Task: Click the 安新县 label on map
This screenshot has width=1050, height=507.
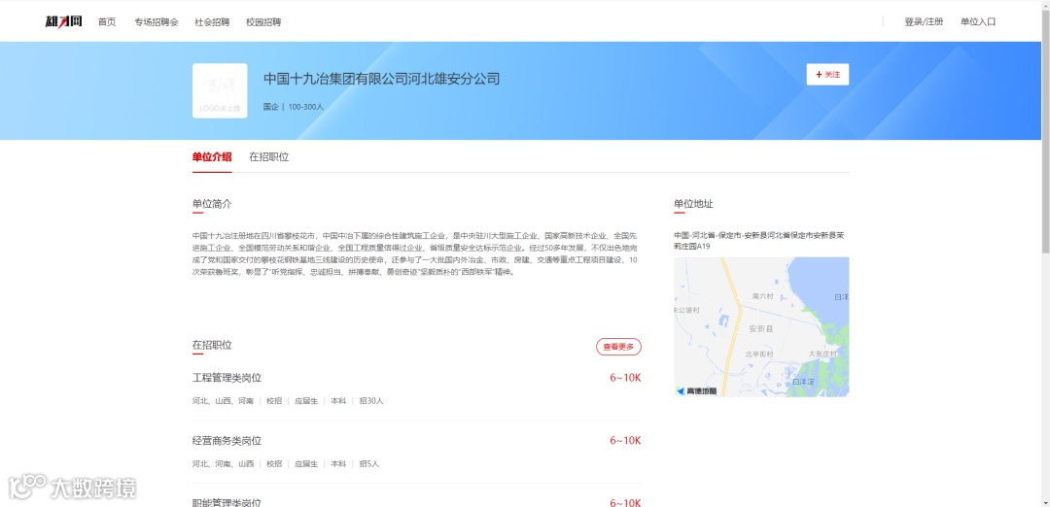Action: coord(760,329)
